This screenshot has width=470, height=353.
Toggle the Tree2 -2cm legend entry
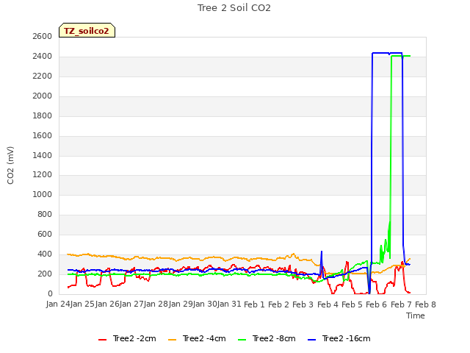127,338
